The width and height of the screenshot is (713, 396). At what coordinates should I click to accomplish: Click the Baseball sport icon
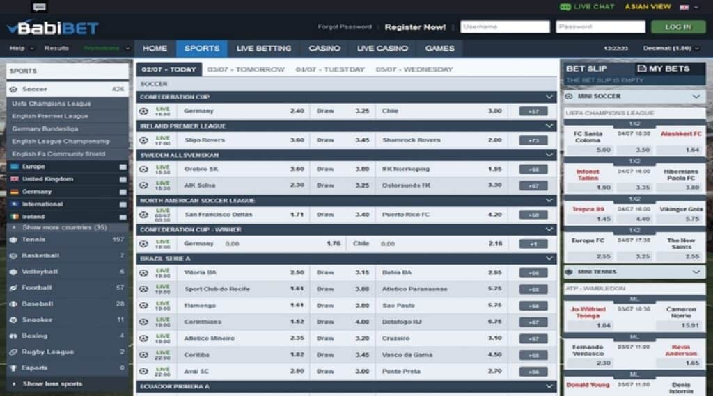[x=13, y=304]
